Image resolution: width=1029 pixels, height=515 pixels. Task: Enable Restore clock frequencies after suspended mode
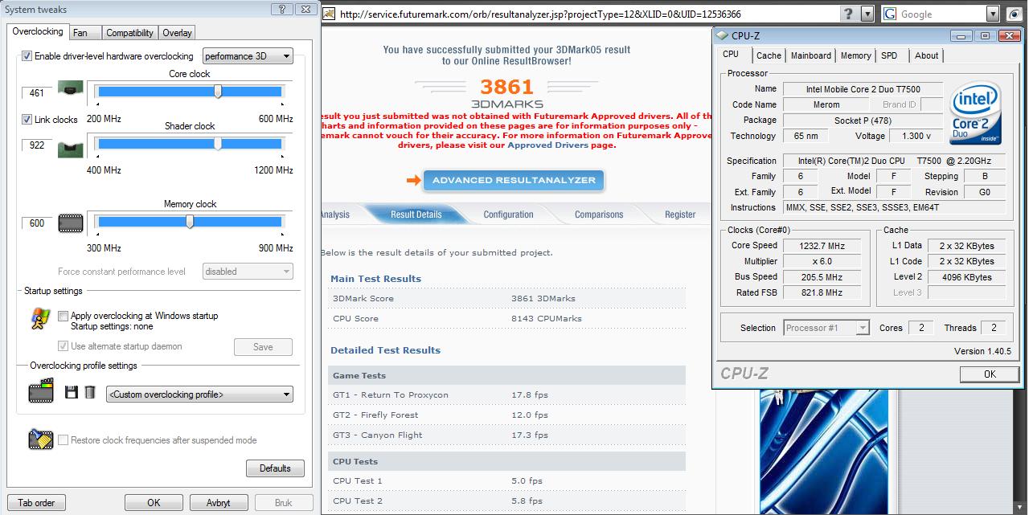63,440
